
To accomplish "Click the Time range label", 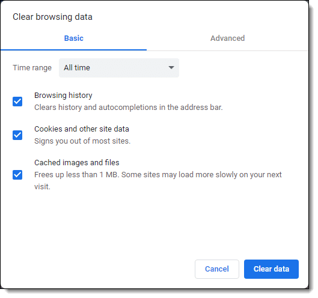I will coord(32,68).
